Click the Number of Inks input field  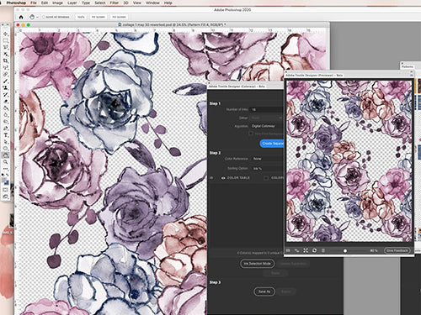tap(267, 109)
